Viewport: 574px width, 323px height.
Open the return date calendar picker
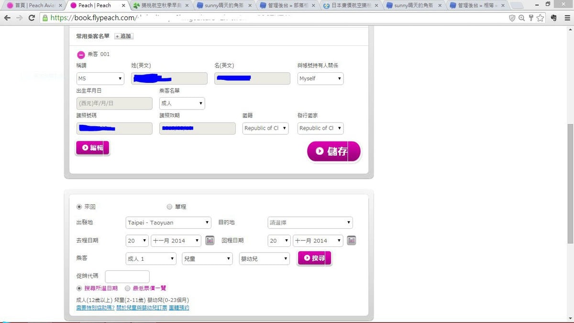point(352,241)
